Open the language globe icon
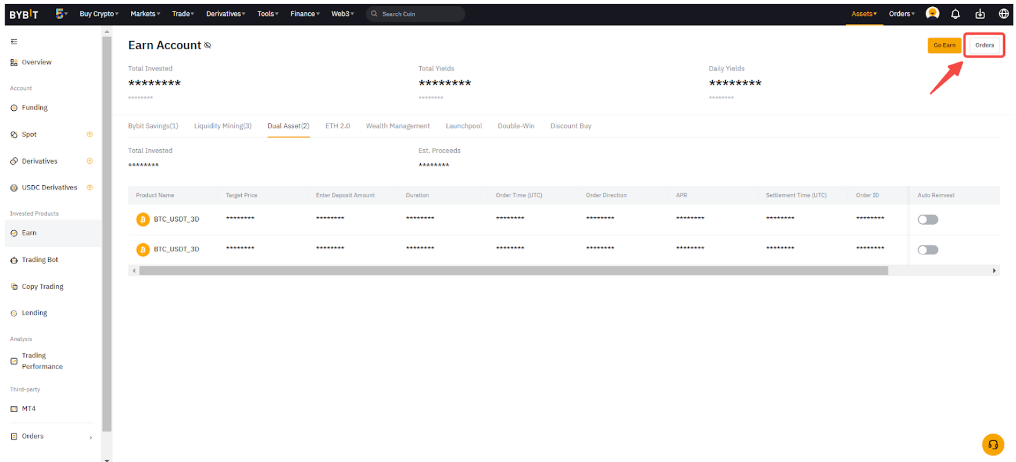 coord(1004,14)
